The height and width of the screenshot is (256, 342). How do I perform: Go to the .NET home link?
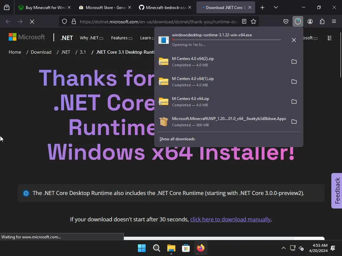pos(67,38)
